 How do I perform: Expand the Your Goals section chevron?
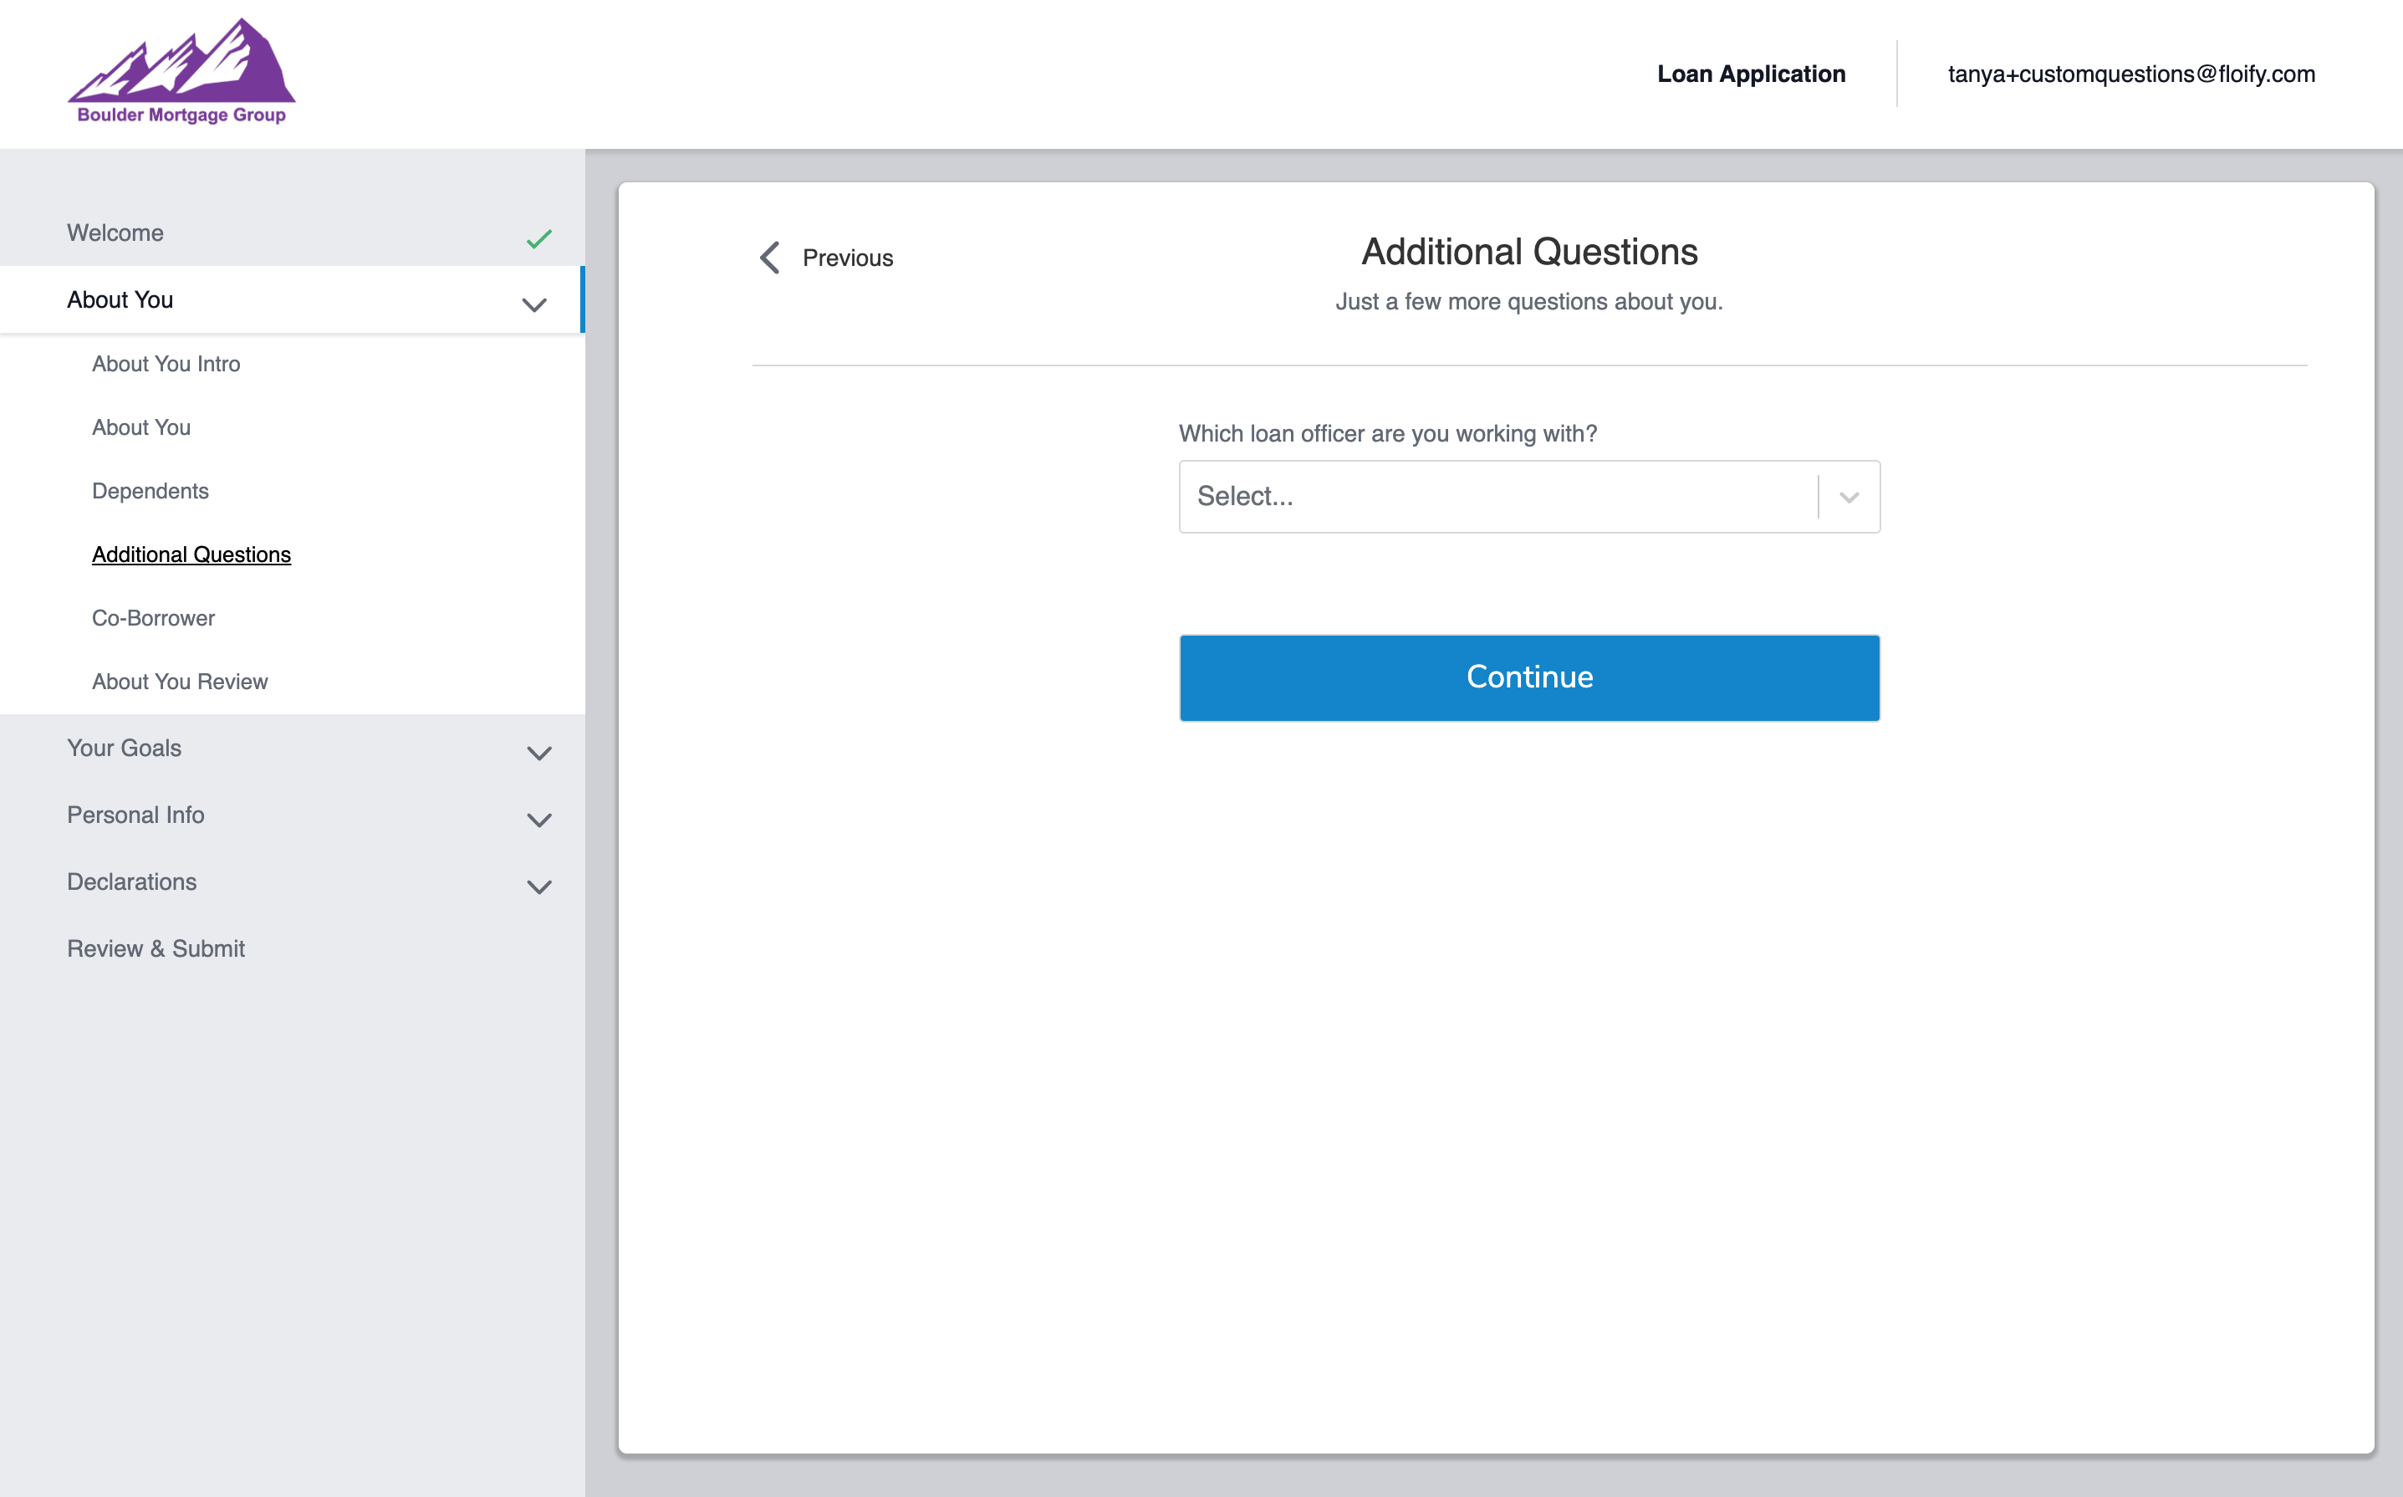538,754
